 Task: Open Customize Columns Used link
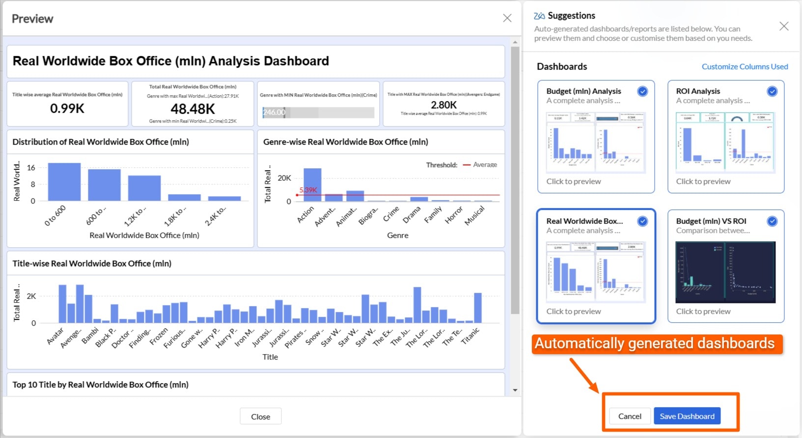pyautogui.click(x=745, y=67)
